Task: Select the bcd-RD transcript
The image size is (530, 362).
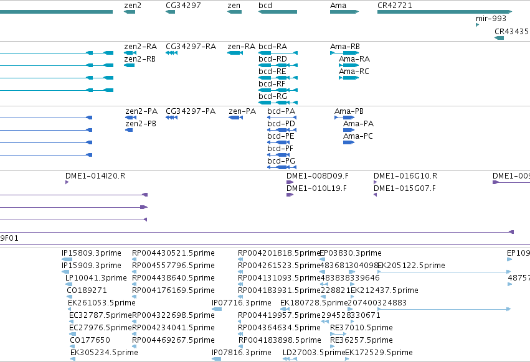Action: [x=278, y=65]
